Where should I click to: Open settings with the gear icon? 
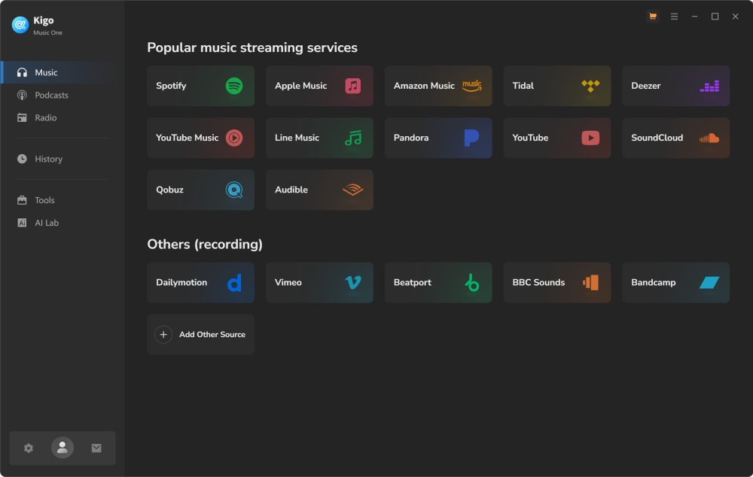[29, 448]
